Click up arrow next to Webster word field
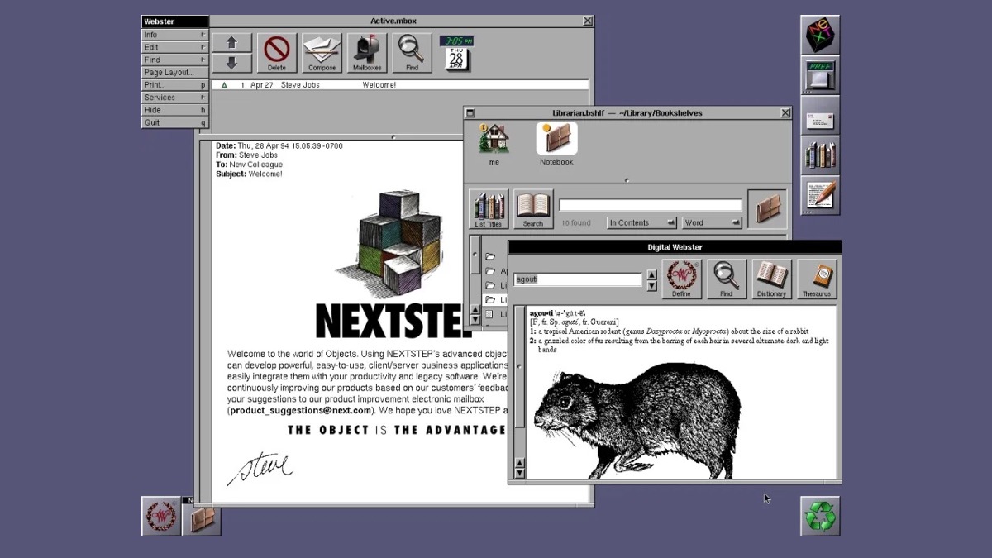 [651, 274]
